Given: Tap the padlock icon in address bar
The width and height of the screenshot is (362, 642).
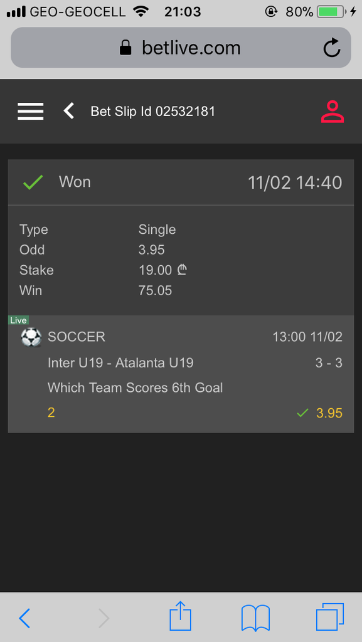Looking at the screenshot, I should [125, 48].
